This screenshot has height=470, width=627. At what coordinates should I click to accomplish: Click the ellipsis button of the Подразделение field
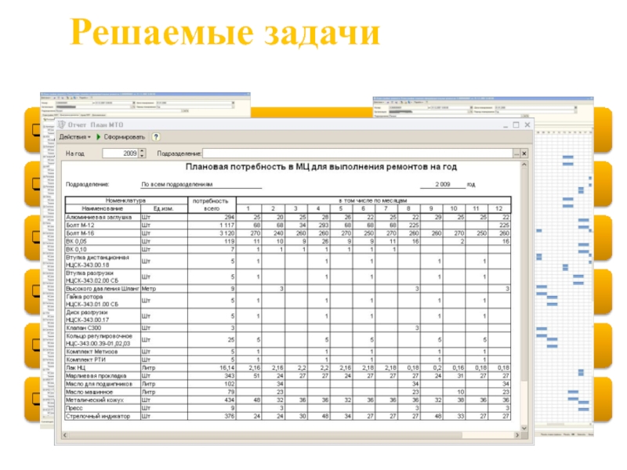click(516, 154)
